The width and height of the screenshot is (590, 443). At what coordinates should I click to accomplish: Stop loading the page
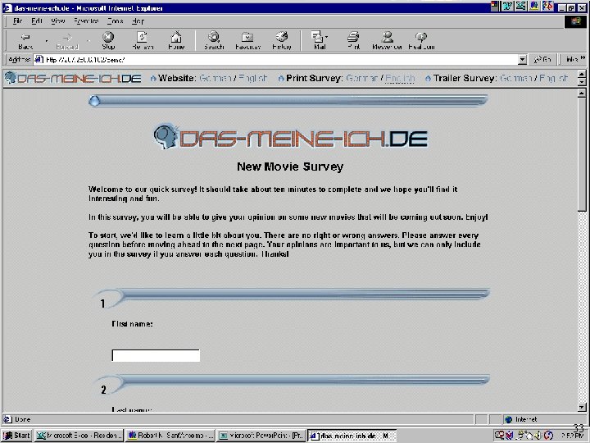(108, 41)
